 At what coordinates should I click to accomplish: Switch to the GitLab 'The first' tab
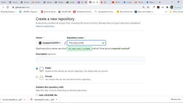[x=139, y=2]
